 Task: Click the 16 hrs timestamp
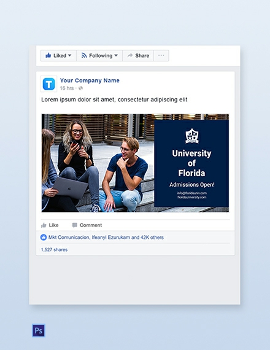(x=66, y=88)
